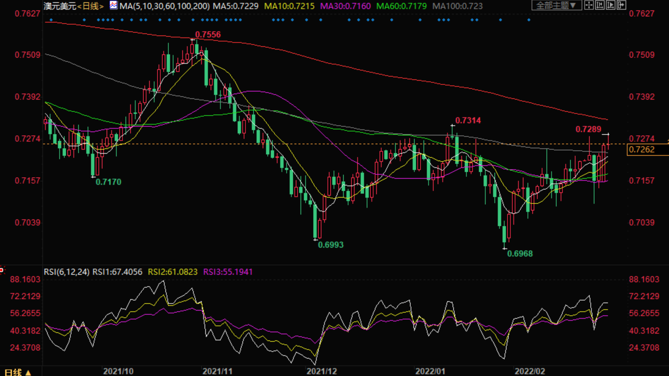The height and width of the screenshot is (376, 669).
Task: Open the 全部主题 theme dropdown
Action: click(x=556, y=5)
